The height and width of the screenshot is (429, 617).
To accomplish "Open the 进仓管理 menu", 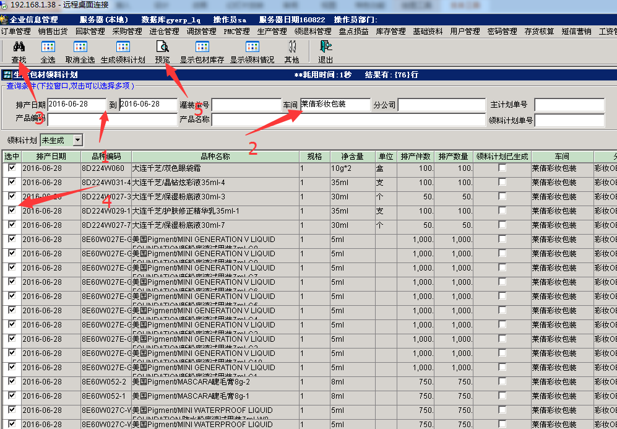I will click(164, 32).
